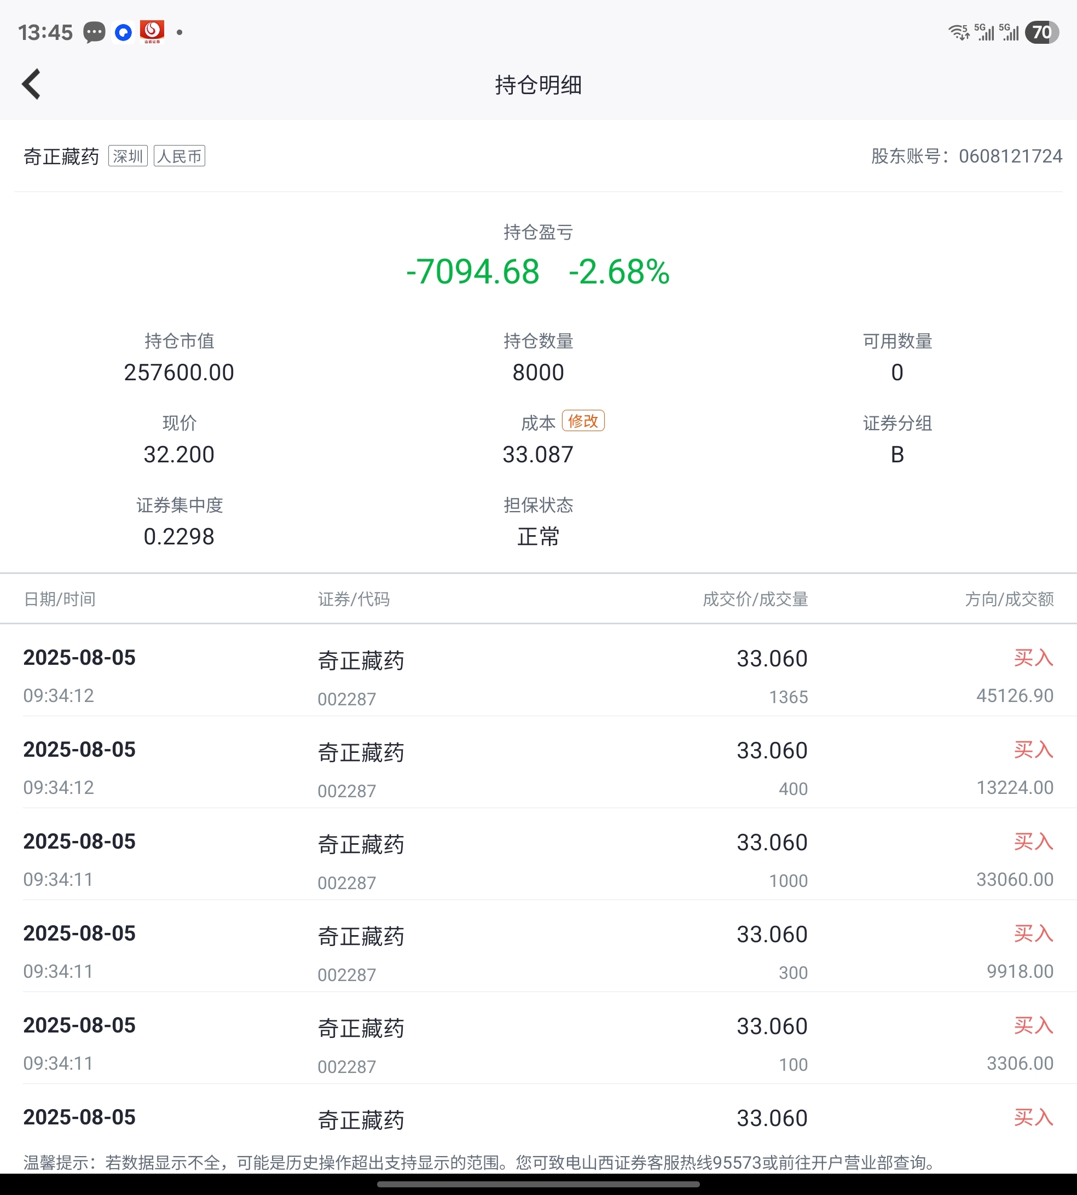Tap the 证券分组 value B
This screenshot has height=1195, width=1077.
coord(897,454)
